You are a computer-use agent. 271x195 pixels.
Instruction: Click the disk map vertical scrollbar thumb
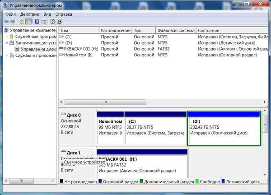[x=265, y=123]
